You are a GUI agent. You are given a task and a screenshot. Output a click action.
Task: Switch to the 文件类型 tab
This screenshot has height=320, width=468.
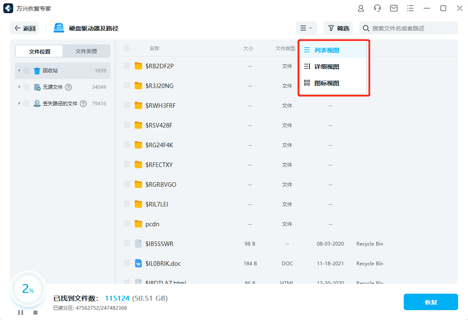(x=86, y=51)
